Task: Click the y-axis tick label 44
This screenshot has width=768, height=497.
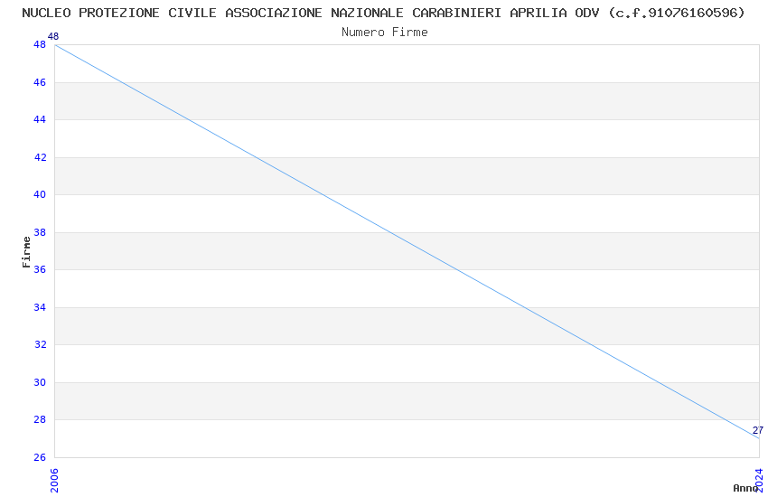Action: click(40, 120)
